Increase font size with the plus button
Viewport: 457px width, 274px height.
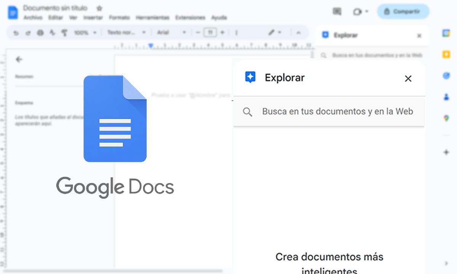222,33
